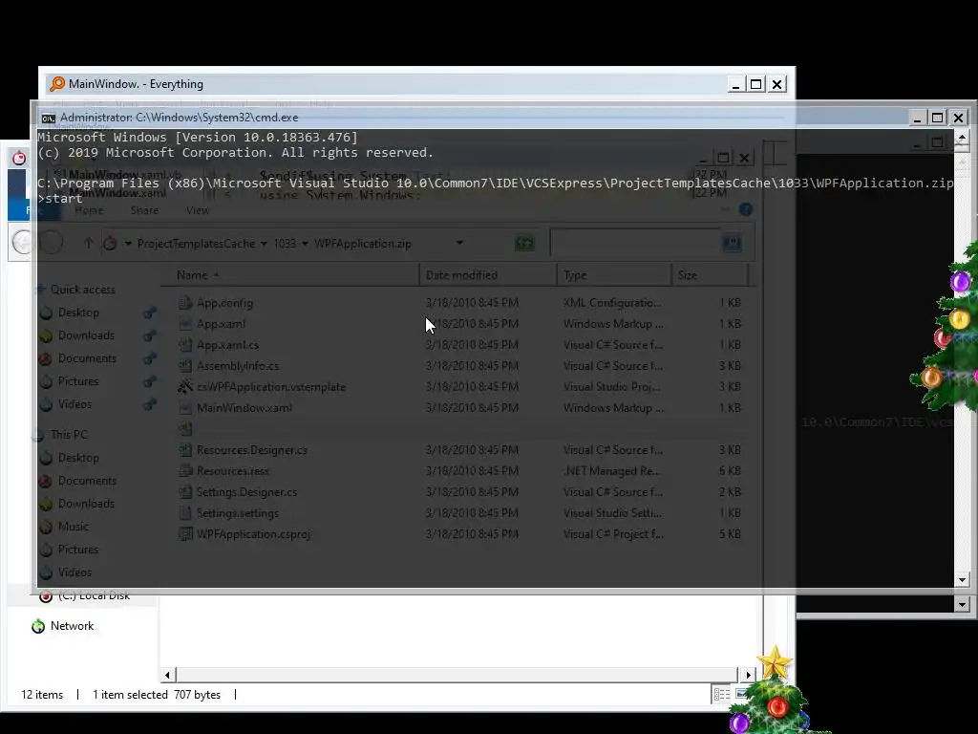The height and width of the screenshot is (734, 978).
Task: Click the Back button in Explorer navigation
Action: 23,242
